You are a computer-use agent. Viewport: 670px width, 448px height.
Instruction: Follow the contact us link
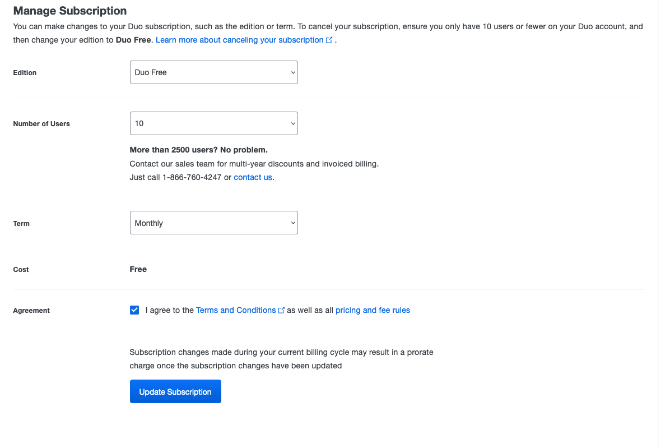(x=253, y=177)
